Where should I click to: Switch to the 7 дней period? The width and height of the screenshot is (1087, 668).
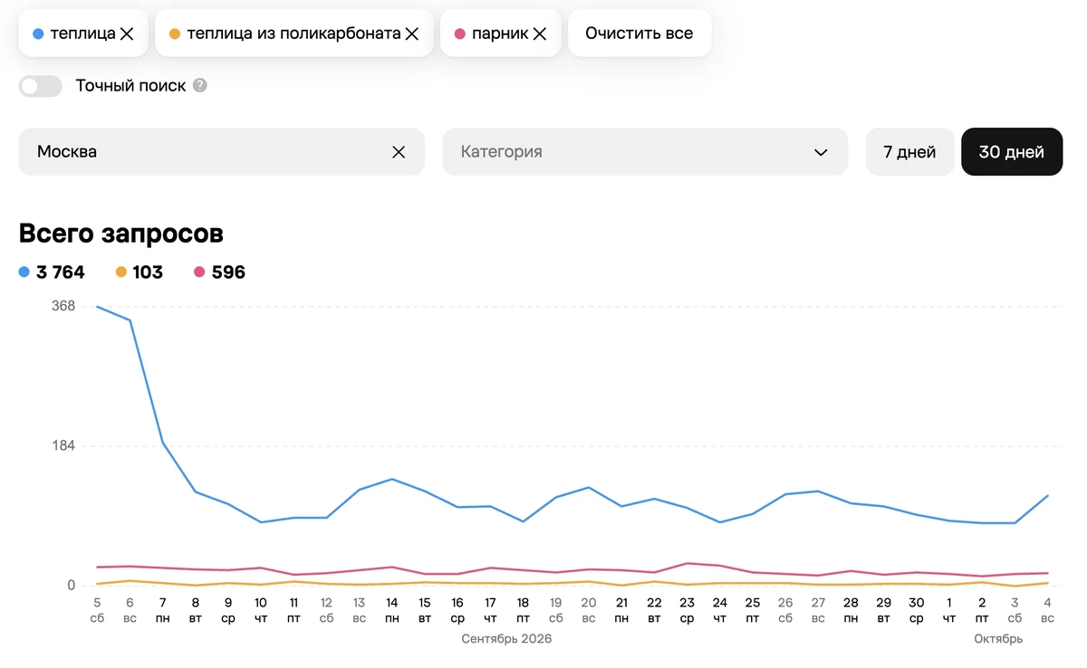909,152
